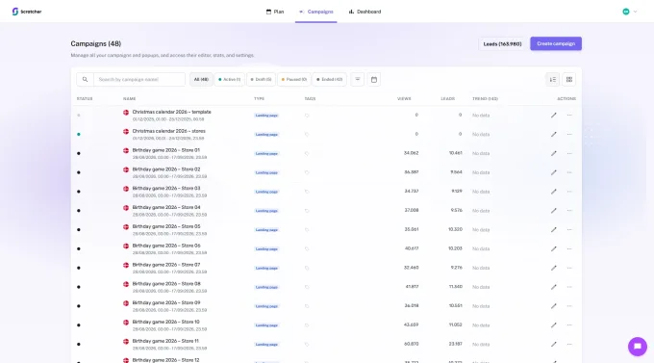The width and height of the screenshot is (654, 363).
Task: Click the Birthday game Store 02 flag icon
Action: [126, 169]
